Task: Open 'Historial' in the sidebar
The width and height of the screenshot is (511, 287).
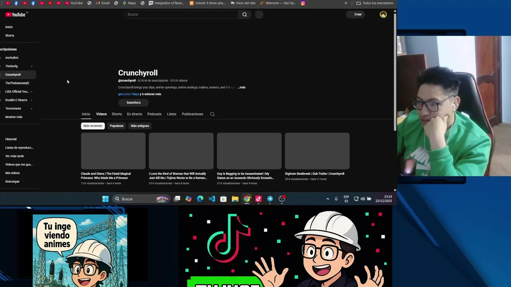Action: coord(11,139)
